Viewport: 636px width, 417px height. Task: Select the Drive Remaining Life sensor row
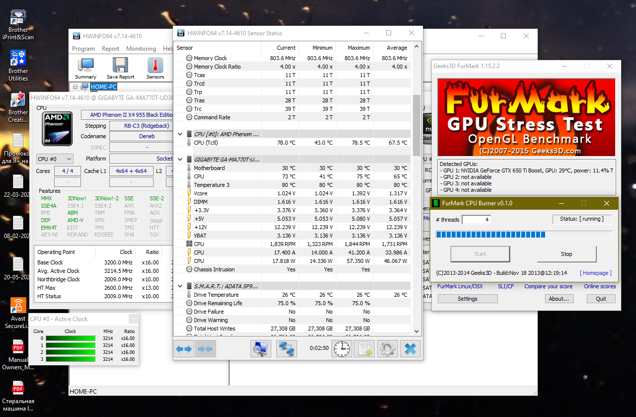pos(293,303)
